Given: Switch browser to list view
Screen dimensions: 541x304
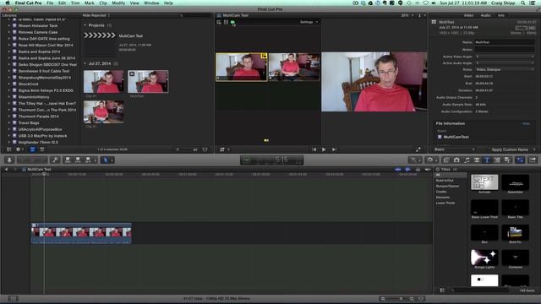Looking at the screenshot, I should click(x=41, y=149).
